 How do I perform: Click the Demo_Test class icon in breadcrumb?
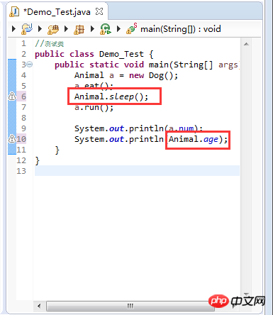tap(105, 29)
